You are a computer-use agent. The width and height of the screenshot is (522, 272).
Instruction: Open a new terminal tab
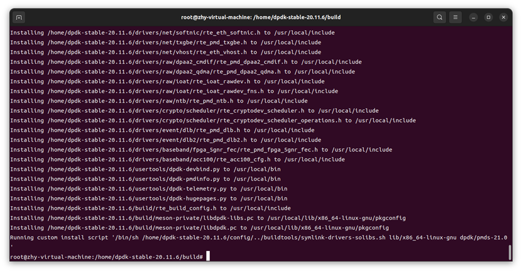pos(19,17)
